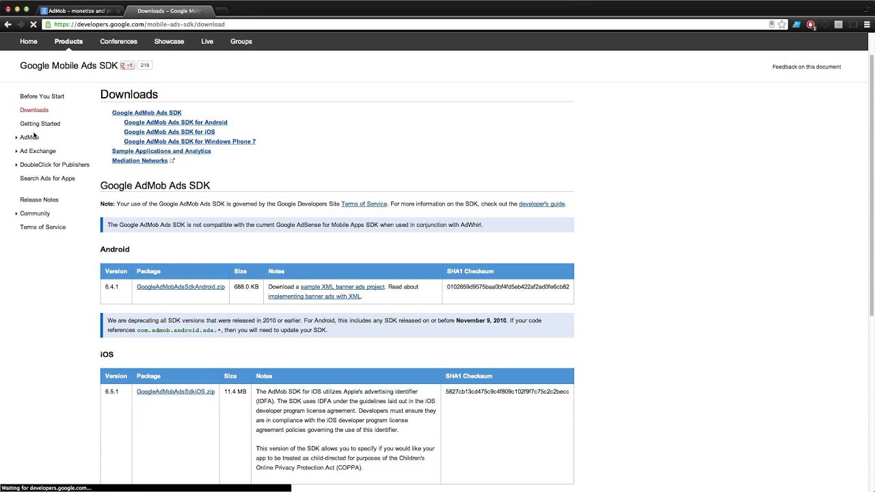Click the iOS SHA1 checksum 5827cb13cd value
The image size is (875, 492).
click(x=507, y=392)
